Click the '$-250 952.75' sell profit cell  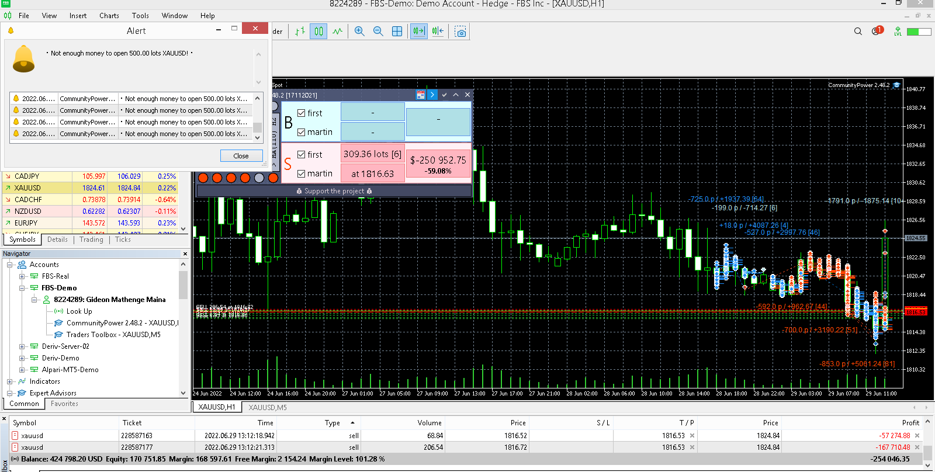(438, 164)
